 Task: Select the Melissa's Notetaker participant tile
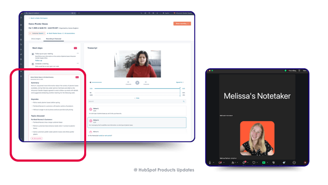click(x=257, y=96)
